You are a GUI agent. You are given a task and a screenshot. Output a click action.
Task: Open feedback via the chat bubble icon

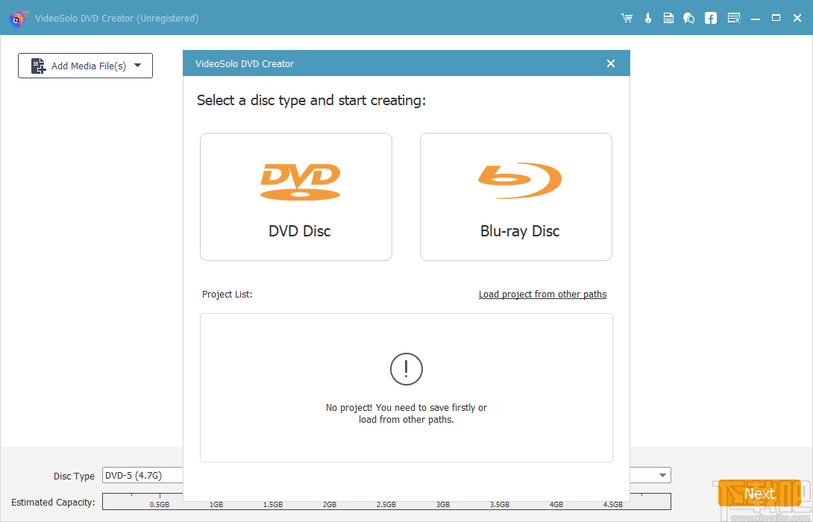[688, 17]
